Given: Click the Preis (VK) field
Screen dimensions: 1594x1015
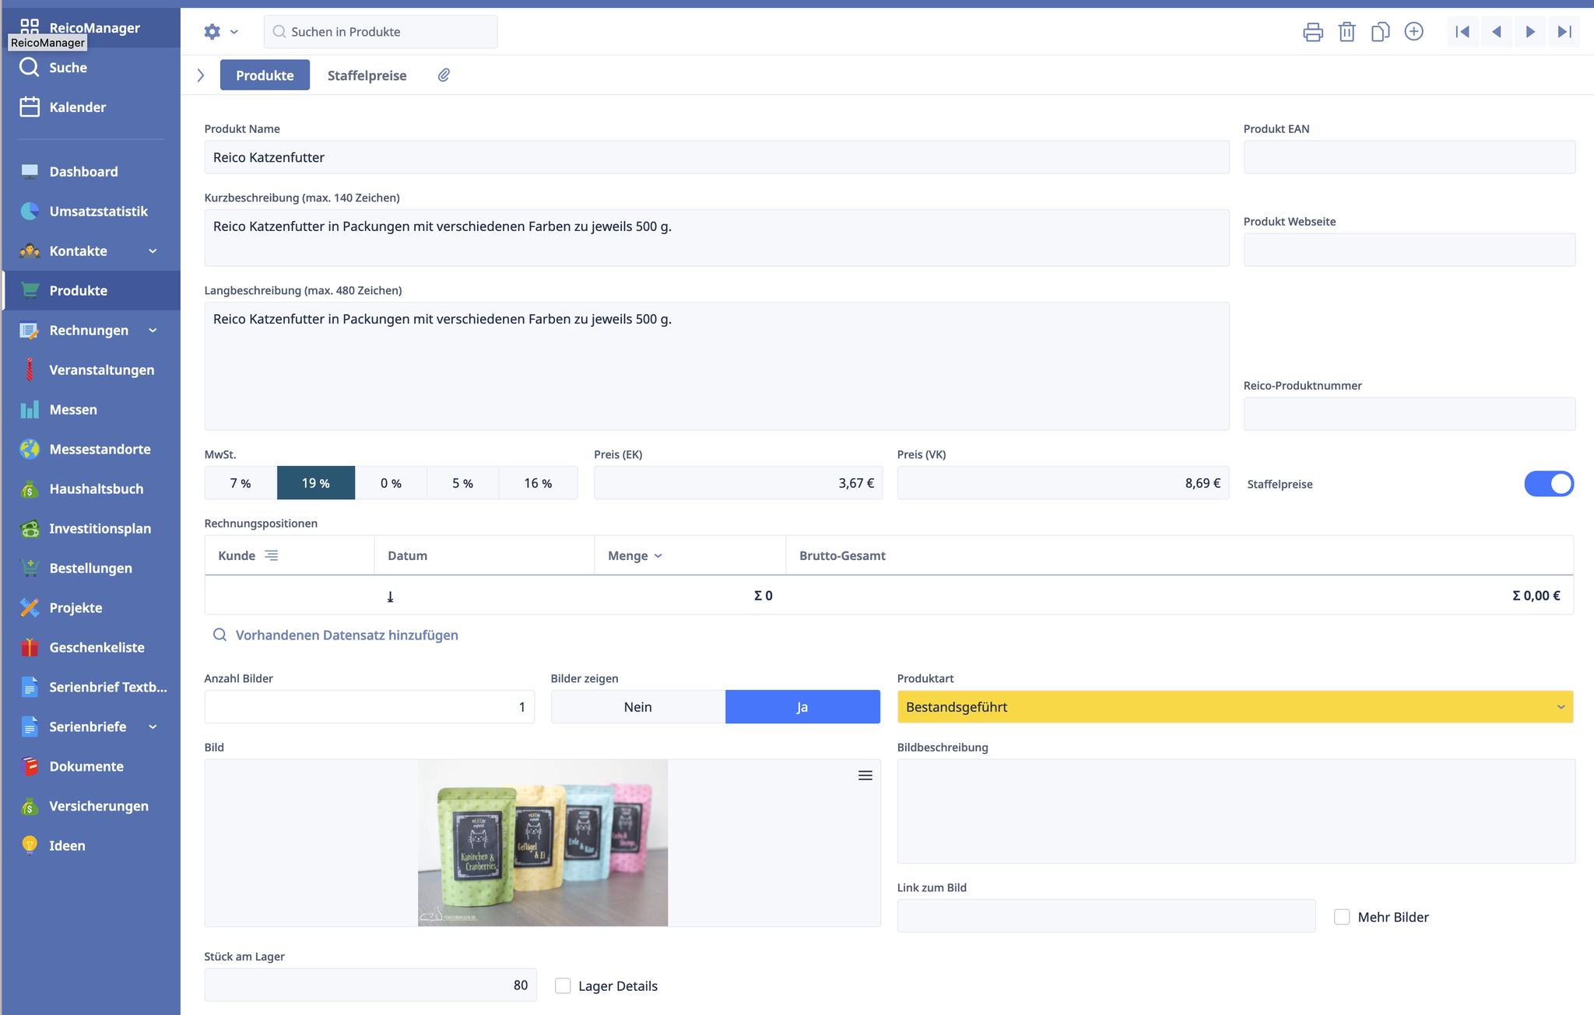Looking at the screenshot, I should point(1063,483).
